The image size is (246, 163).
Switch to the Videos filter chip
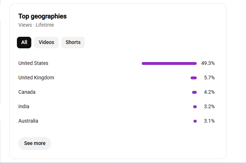(x=46, y=43)
